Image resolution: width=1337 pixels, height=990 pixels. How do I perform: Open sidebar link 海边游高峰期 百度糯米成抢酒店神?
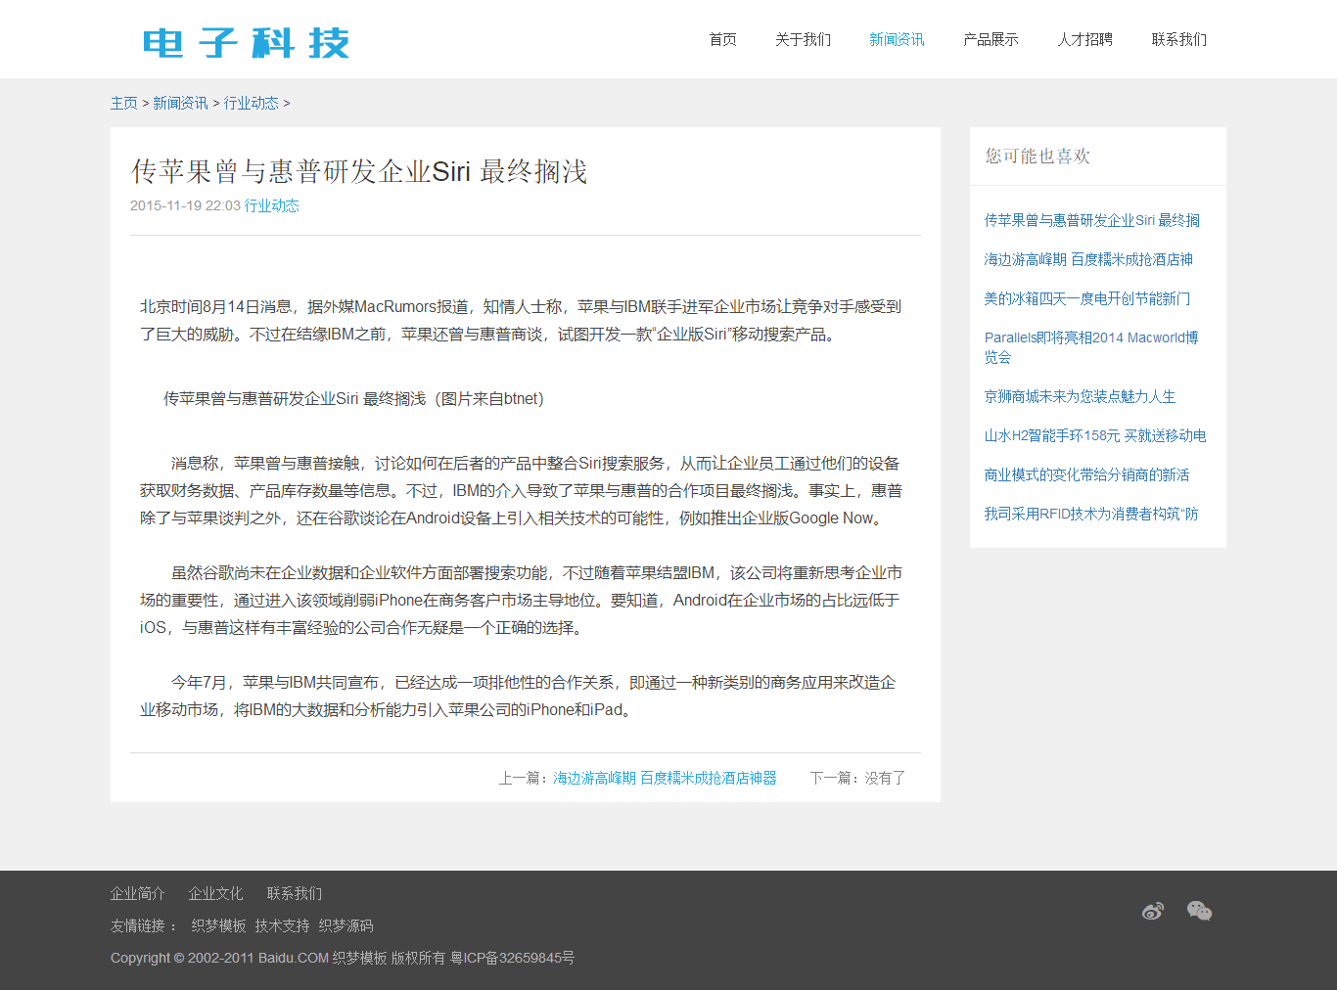coord(1088,259)
